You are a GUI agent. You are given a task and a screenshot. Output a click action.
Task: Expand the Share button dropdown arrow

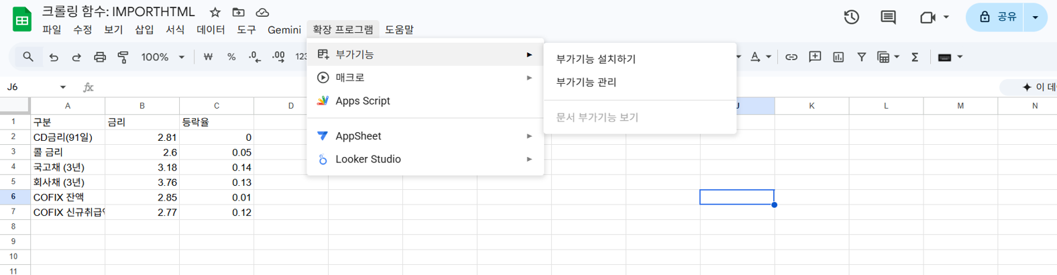click(1036, 17)
